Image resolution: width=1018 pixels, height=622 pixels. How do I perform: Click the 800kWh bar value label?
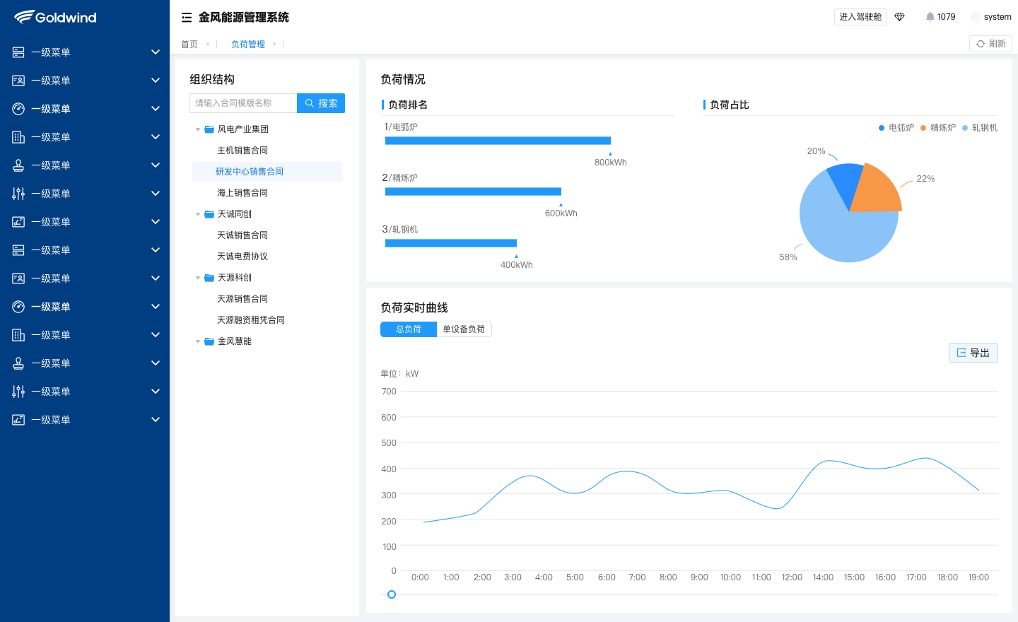[611, 163]
